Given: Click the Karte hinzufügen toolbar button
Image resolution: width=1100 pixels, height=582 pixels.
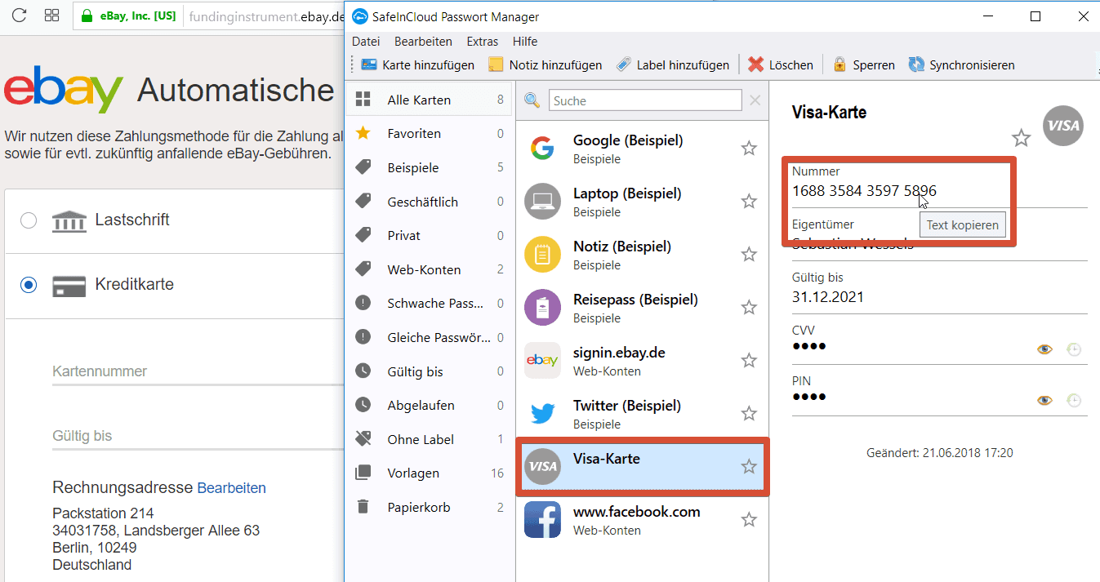Looking at the screenshot, I should click(417, 64).
